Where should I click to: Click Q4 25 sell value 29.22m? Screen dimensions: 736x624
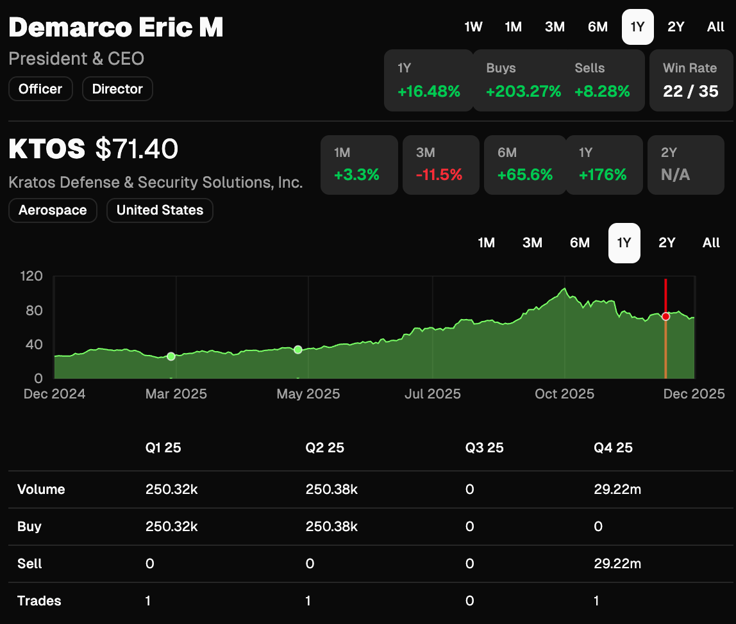pyautogui.click(x=617, y=564)
